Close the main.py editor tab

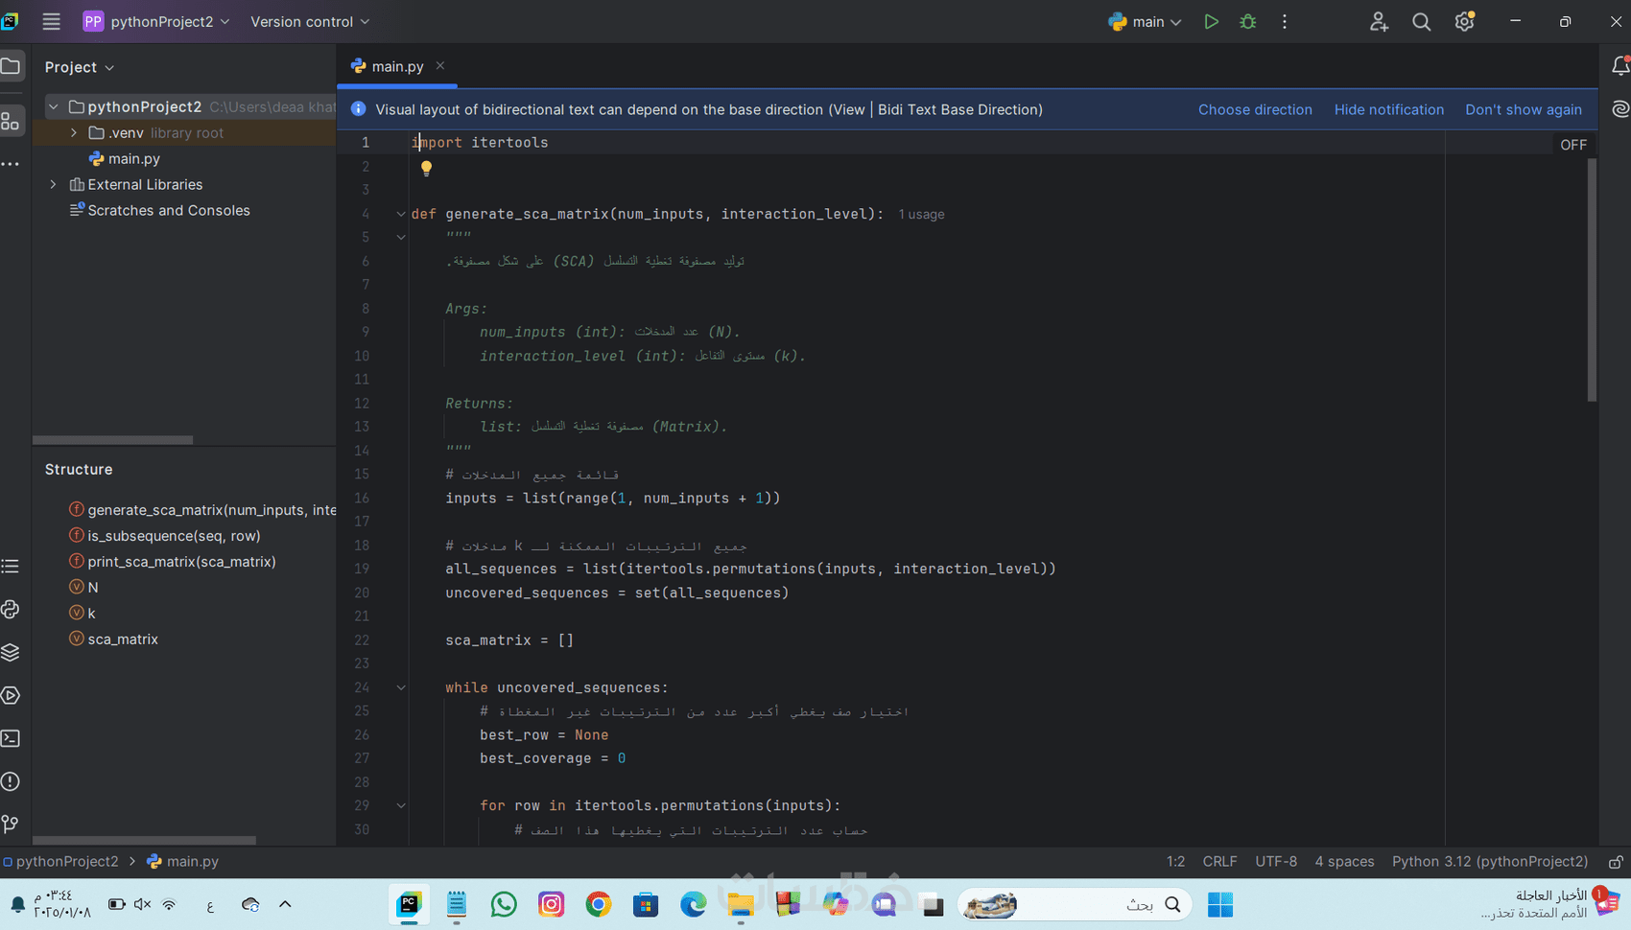tap(440, 65)
